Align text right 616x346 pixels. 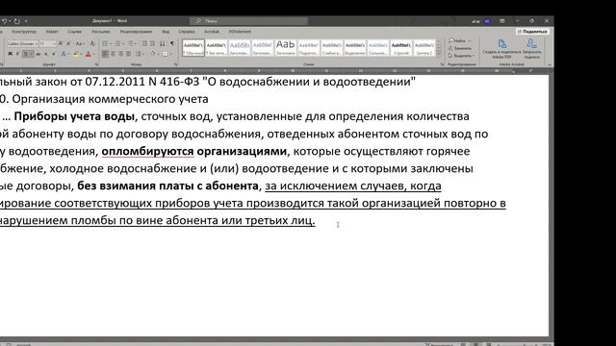coord(121,54)
